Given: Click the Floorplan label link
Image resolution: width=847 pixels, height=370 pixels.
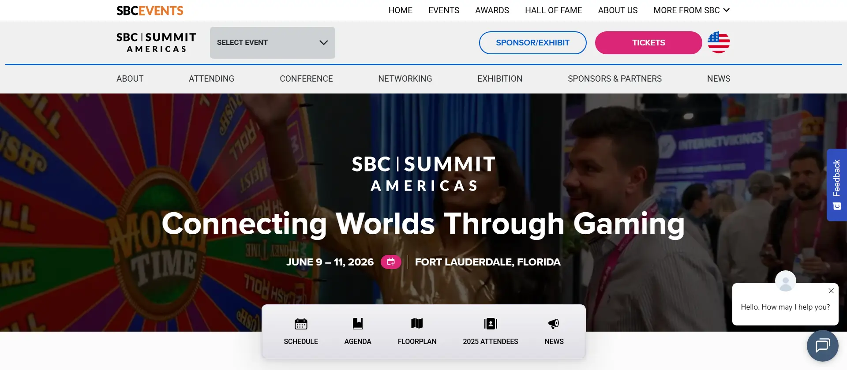Looking at the screenshot, I should (x=417, y=341).
